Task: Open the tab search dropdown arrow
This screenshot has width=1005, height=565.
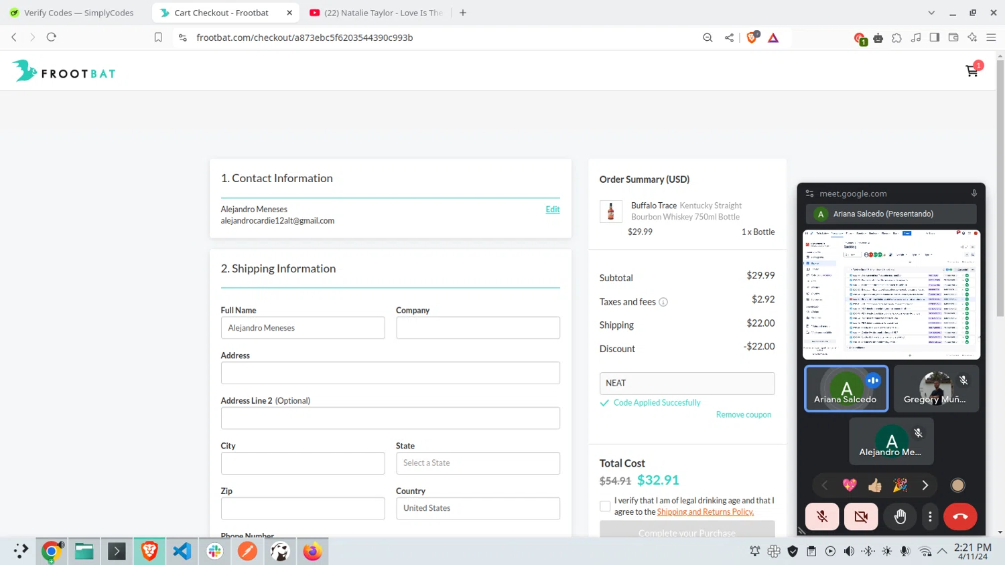Action: point(931,13)
